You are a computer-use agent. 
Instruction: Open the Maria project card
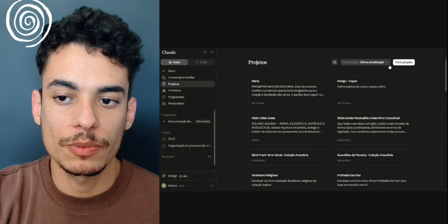[x=289, y=92]
